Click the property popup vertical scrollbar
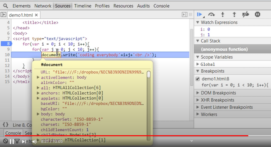Image resolution: width=271 pixels, height=147 pixels. click(148, 106)
